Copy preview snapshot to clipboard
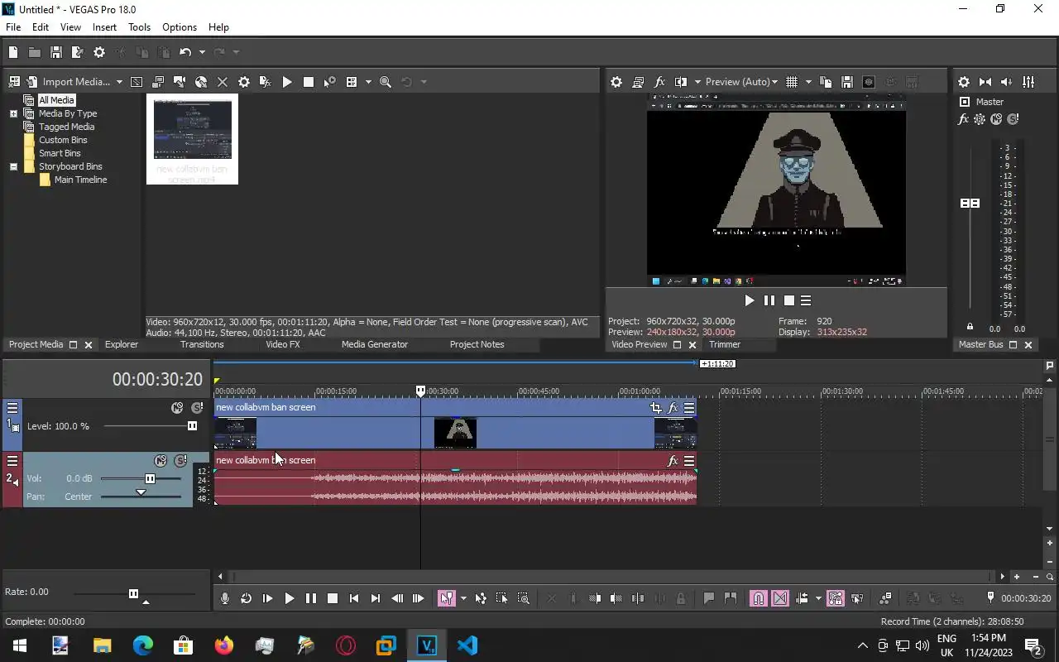 coord(826,82)
